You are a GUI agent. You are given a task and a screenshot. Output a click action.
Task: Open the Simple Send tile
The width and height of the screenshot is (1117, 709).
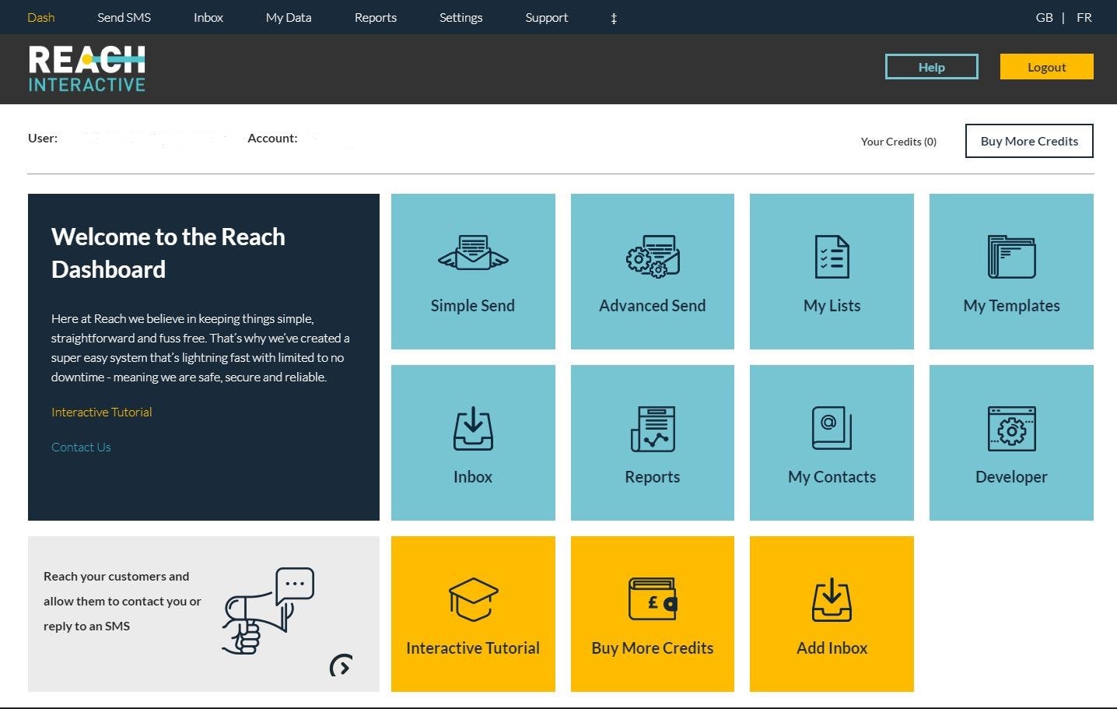coord(472,271)
